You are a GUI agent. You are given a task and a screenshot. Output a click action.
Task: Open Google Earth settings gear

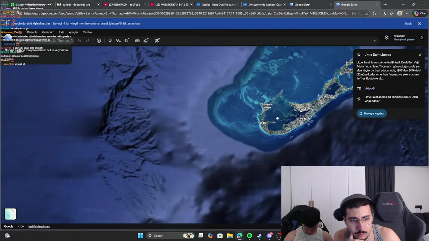(386, 37)
